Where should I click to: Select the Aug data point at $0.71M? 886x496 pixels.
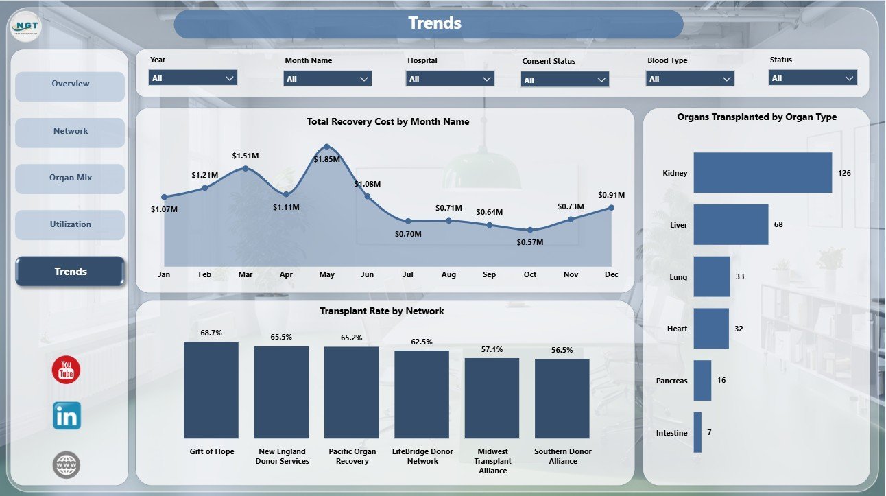[448, 220]
